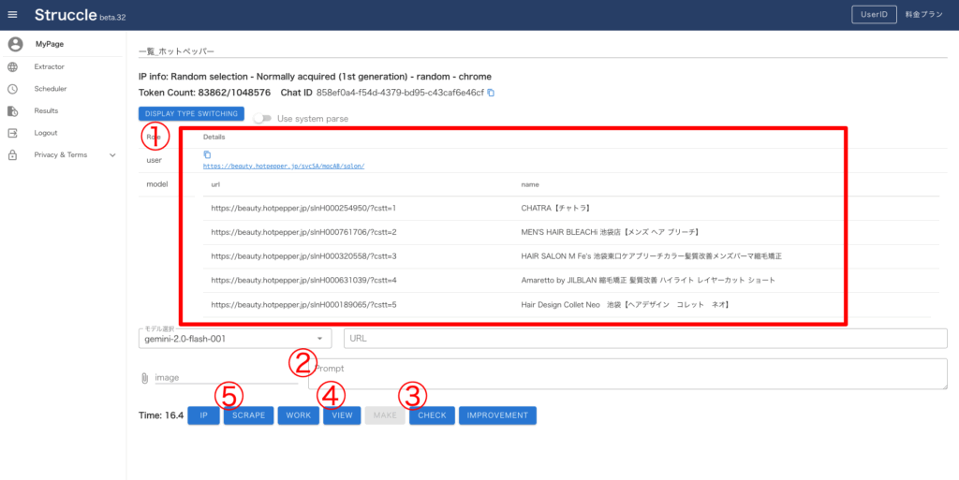Click the Logout icon

(13, 133)
